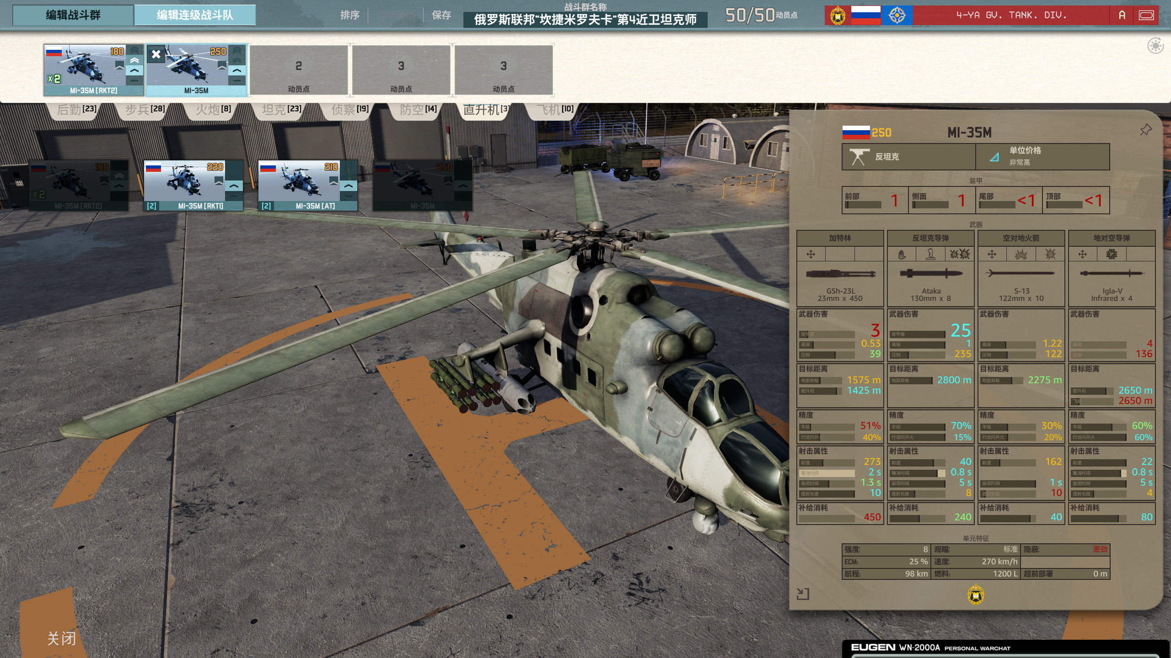Click the Igla-V chip seeker icon
Screen dimensions: 1171x658
pyautogui.click(x=1112, y=254)
